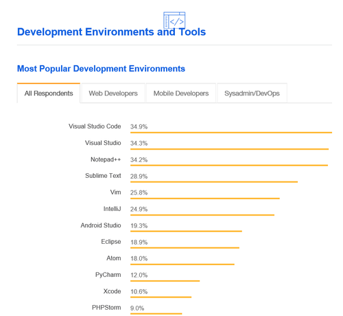The width and height of the screenshot is (343, 316).
Task: Click the Visual Studio label
Action: (103, 143)
